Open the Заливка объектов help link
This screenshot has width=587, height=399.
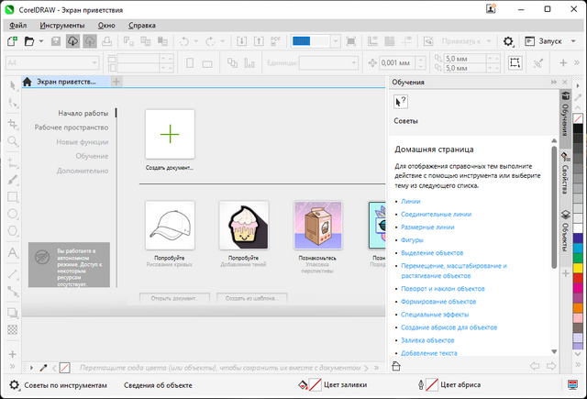tap(427, 340)
